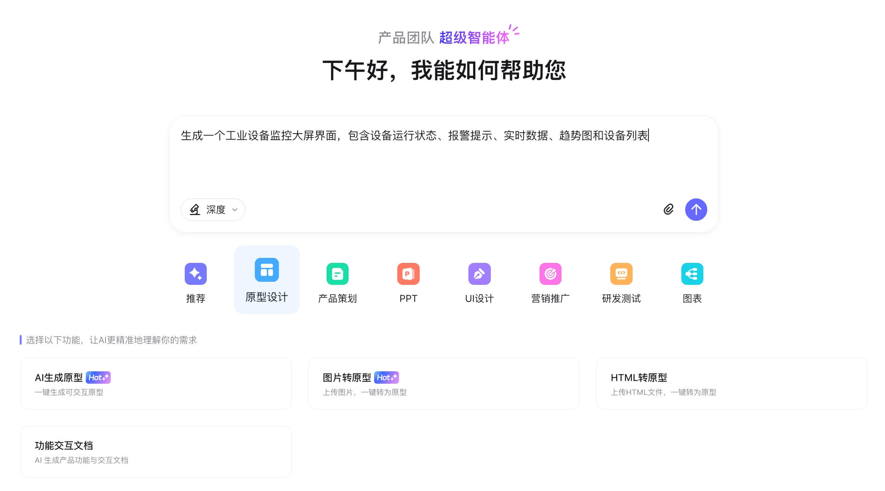The image size is (885, 491).
Task: Open the 深度 selector chevron
Action: click(x=234, y=210)
